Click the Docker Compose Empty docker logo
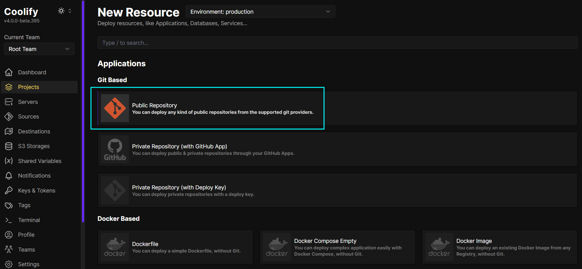The image size is (582, 269). click(x=277, y=247)
